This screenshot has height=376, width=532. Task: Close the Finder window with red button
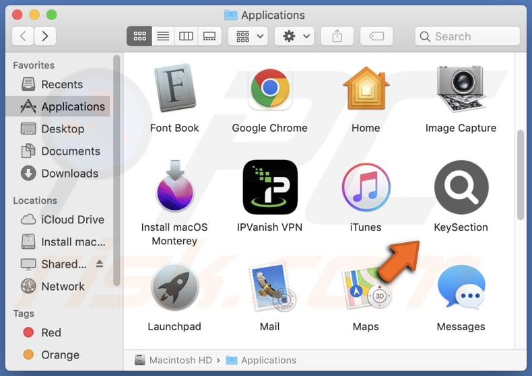(x=17, y=15)
